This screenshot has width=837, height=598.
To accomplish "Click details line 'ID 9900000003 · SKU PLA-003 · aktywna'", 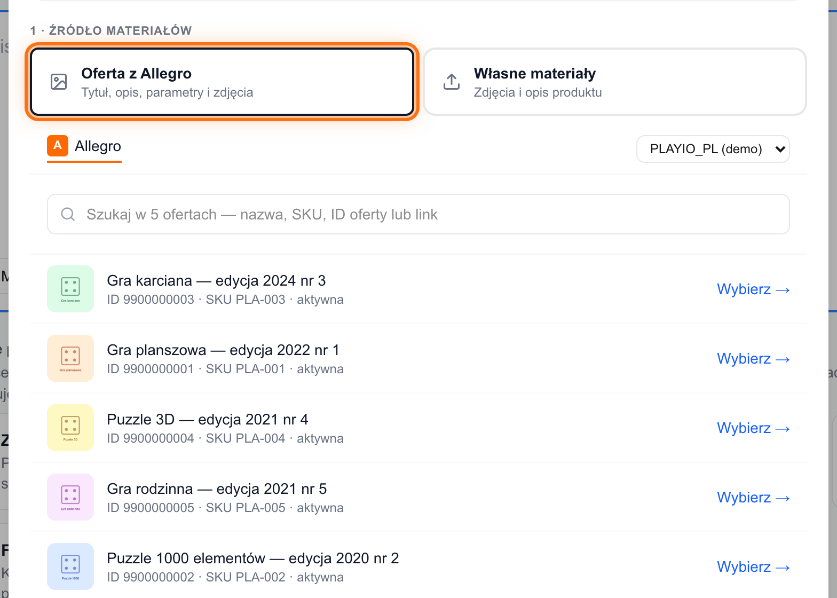I will (225, 300).
